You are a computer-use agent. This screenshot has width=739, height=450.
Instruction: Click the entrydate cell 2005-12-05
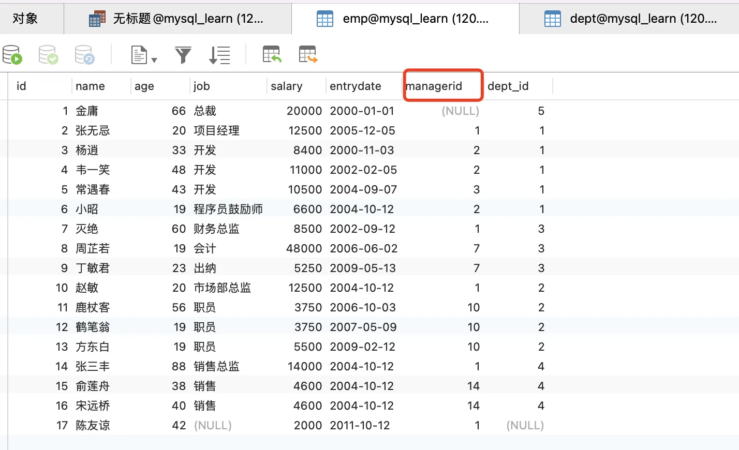click(363, 130)
